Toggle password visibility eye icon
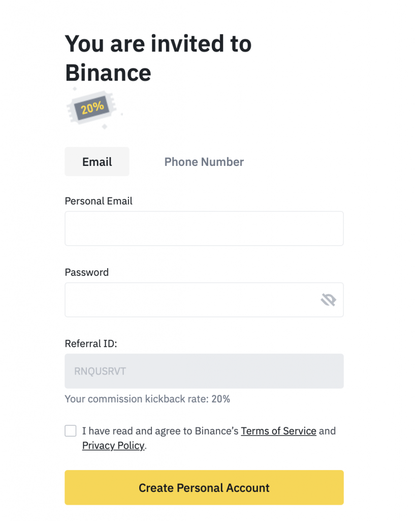415x521 pixels. click(328, 300)
